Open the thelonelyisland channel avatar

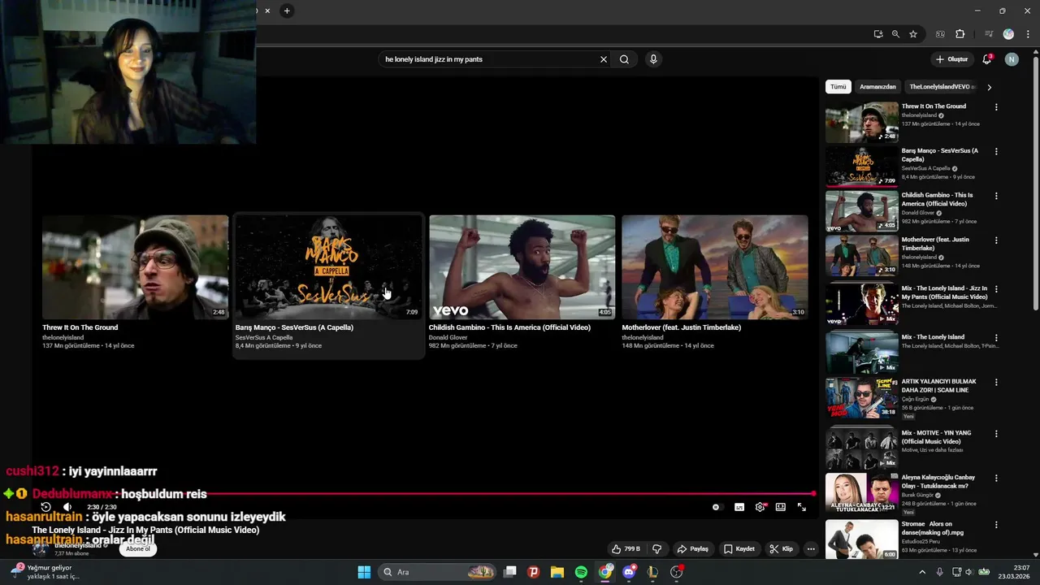(x=40, y=549)
